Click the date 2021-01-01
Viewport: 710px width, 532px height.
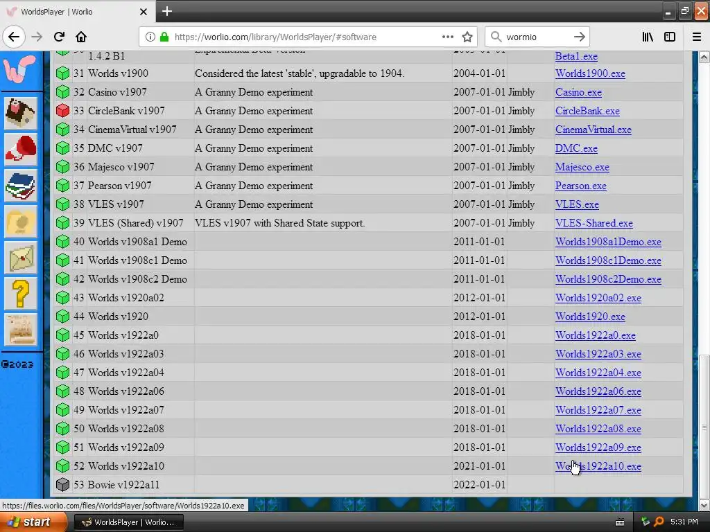point(479,466)
